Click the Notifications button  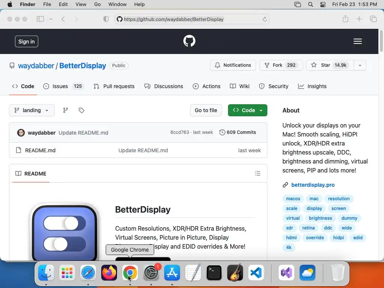pyautogui.click(x=232, y=65)
